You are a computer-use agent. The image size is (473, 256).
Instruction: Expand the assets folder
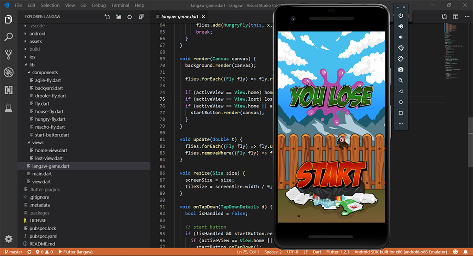[x=36, y=42]
